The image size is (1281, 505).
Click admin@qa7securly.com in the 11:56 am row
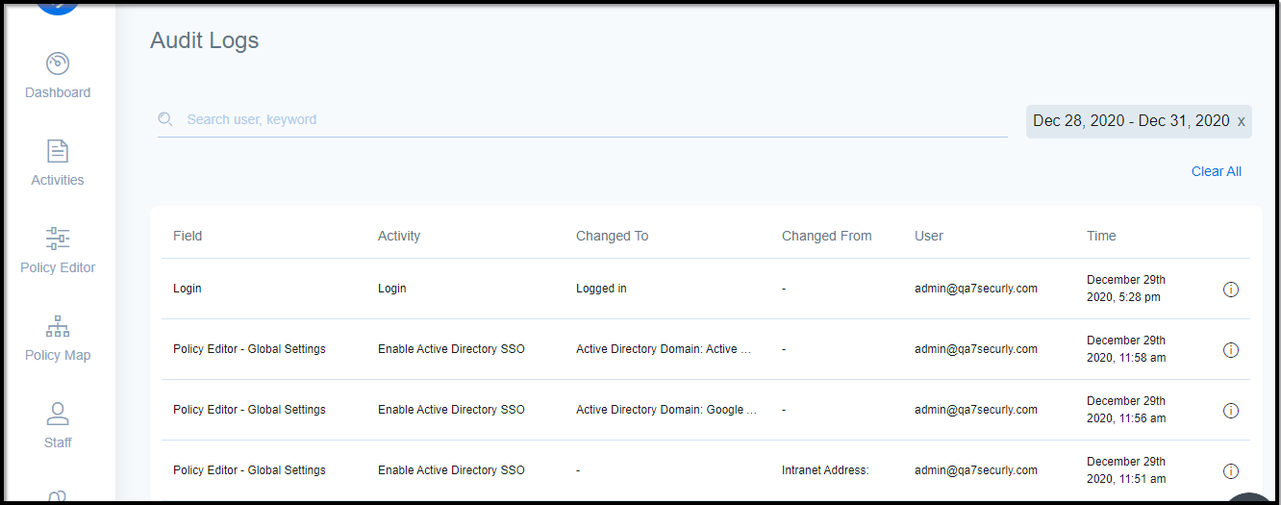pyautogui.click(x=976, y=410)
